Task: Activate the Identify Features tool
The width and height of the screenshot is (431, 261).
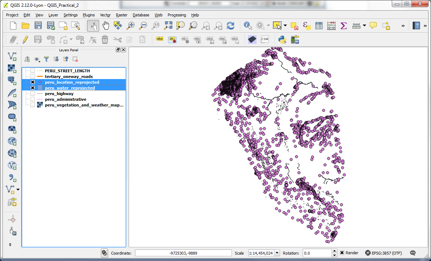Action: pyautogui.click(x=248, y=26)
